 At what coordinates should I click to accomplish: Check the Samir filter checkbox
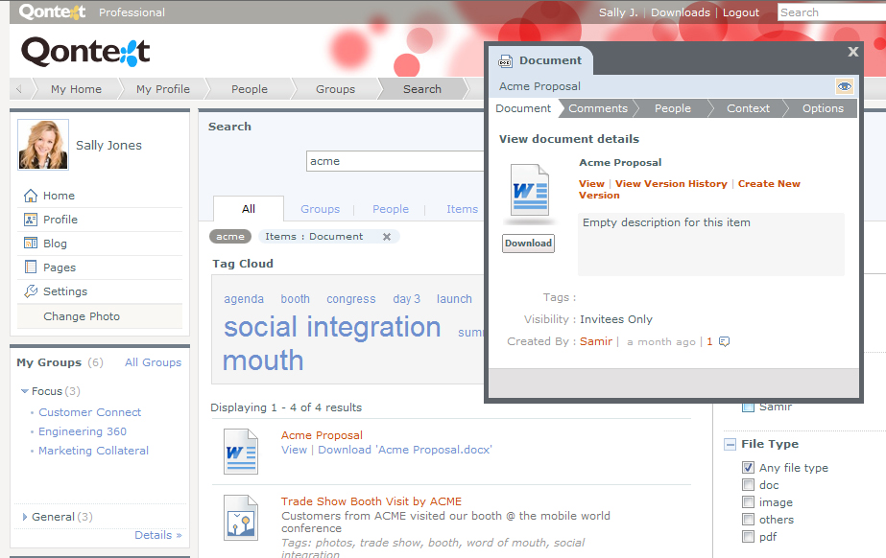(748, 407)
